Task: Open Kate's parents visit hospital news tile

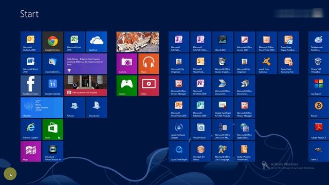Action: point(86,86)
